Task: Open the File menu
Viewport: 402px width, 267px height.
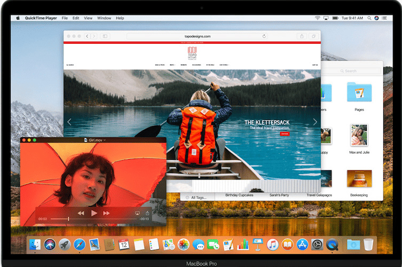Action: click(x=65, y=18)
